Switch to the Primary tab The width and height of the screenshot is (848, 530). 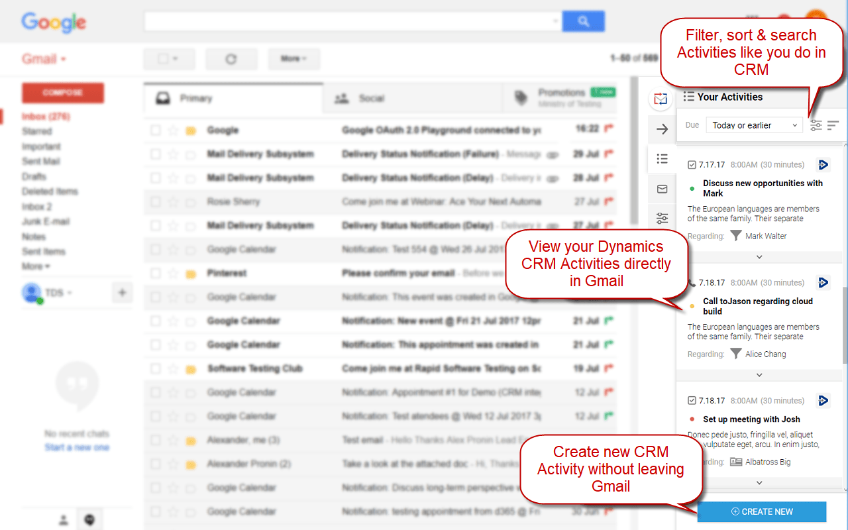pyautogui.click(x=233, y=98)
